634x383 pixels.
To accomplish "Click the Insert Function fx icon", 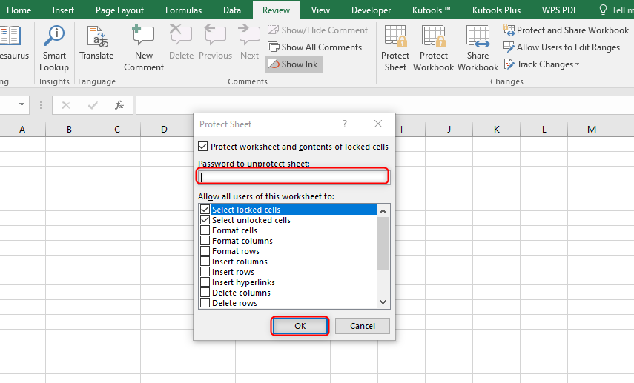I will 119,105.
